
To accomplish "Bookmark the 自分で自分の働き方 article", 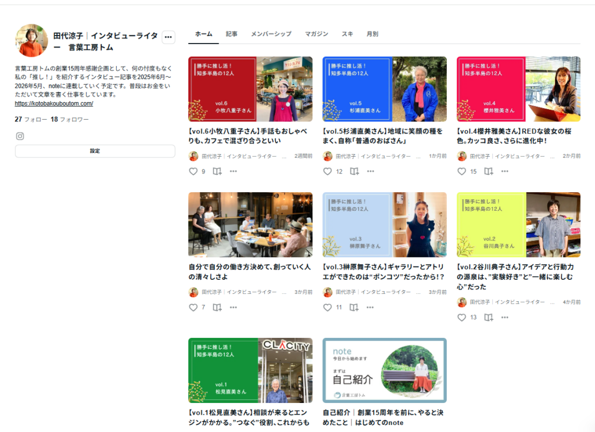I will tap(217, 308).
